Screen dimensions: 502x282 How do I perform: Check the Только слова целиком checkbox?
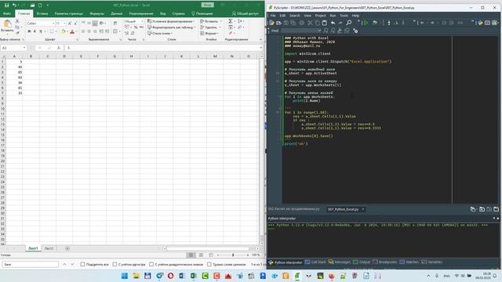tap(209, 265)
